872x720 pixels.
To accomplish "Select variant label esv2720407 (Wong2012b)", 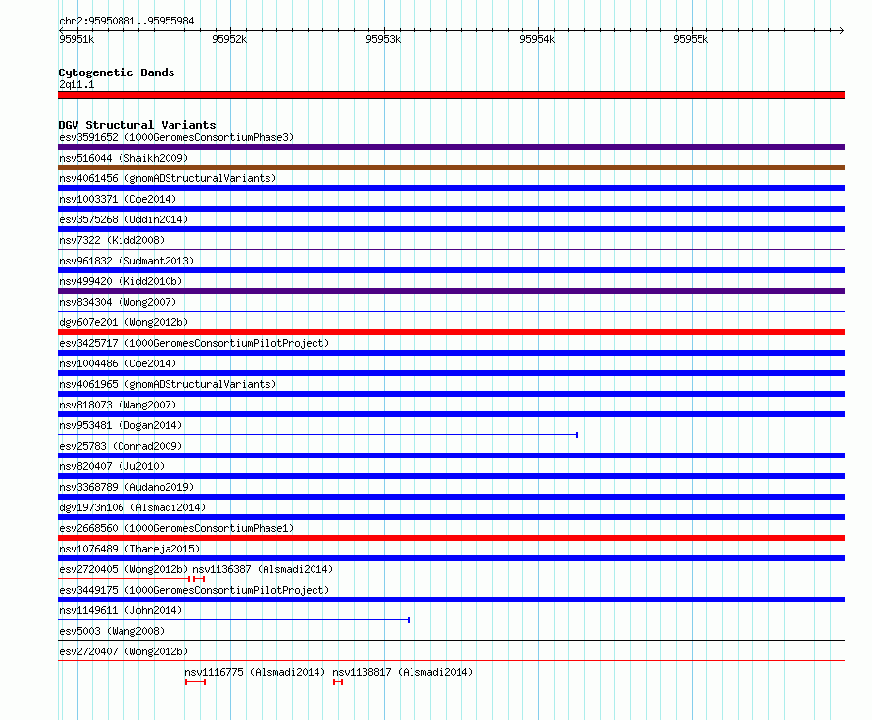I will pyautogui.click(x=123, y=651).
